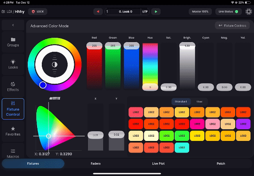Click the Fixture Control sliders icon

pos(13,103)
